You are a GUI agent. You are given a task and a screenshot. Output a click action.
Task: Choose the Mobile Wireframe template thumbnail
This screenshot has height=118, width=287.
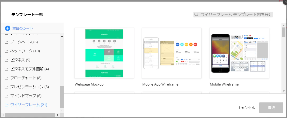click(x=239, y=53)
